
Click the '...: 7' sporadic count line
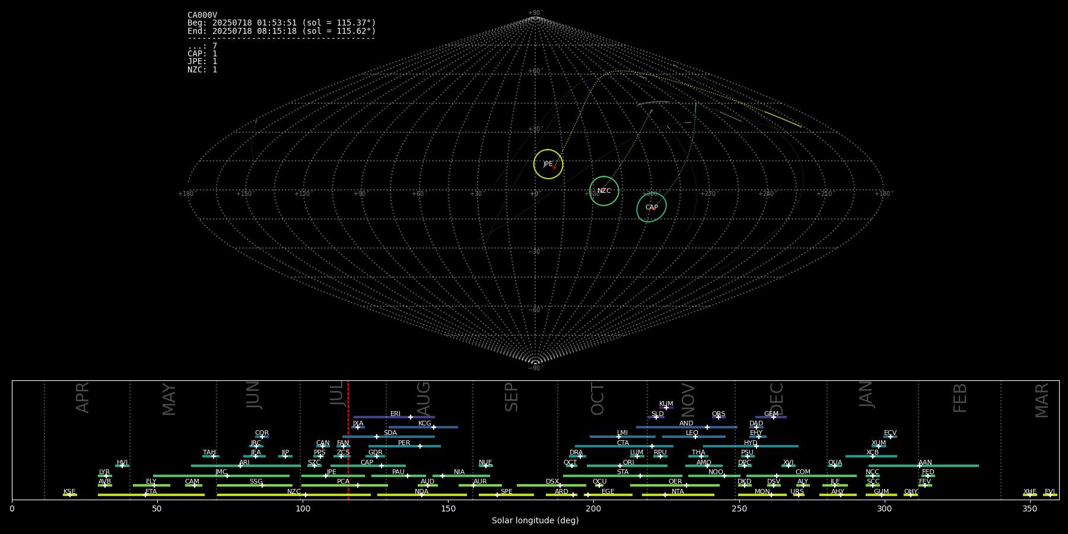pos(202,46)
